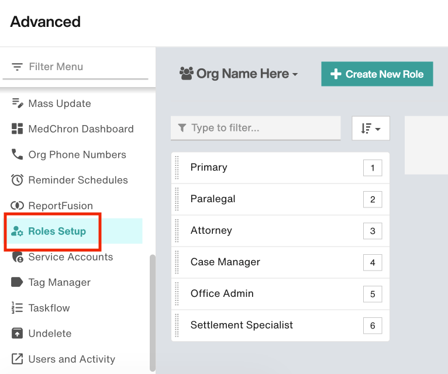
Task: Click the order number 4 box
Action: 373,262
